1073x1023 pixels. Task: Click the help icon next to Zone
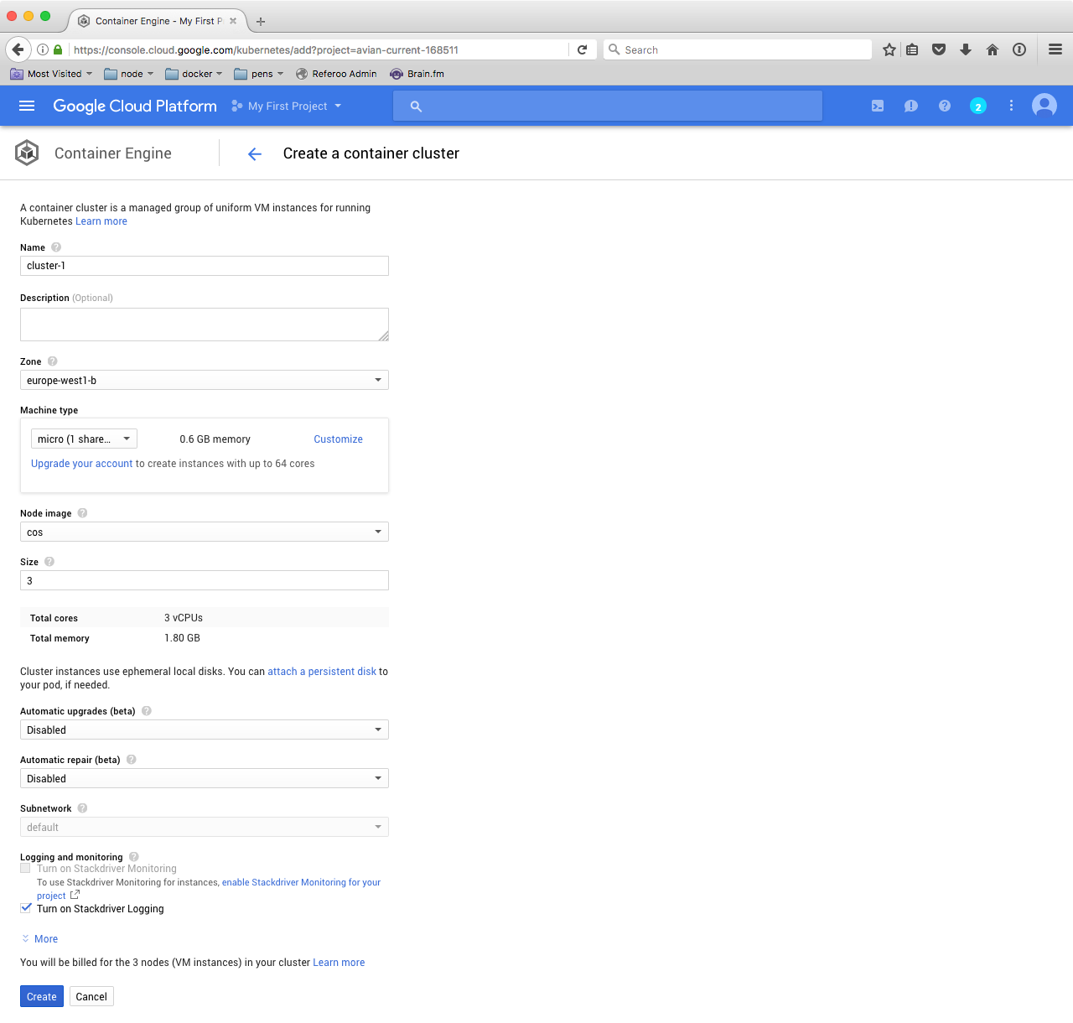pos(52,361)
